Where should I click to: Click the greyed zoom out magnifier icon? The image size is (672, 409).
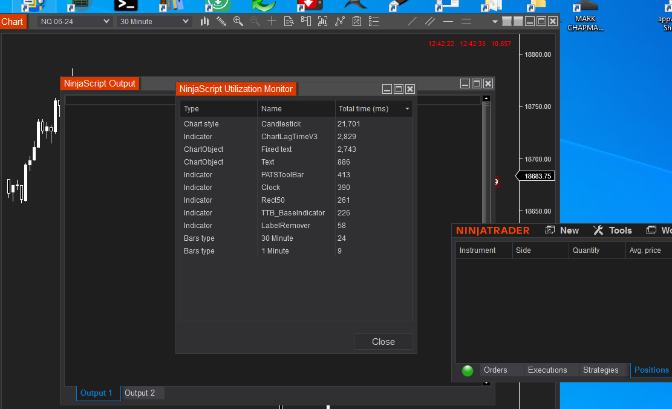pos(255,21)
